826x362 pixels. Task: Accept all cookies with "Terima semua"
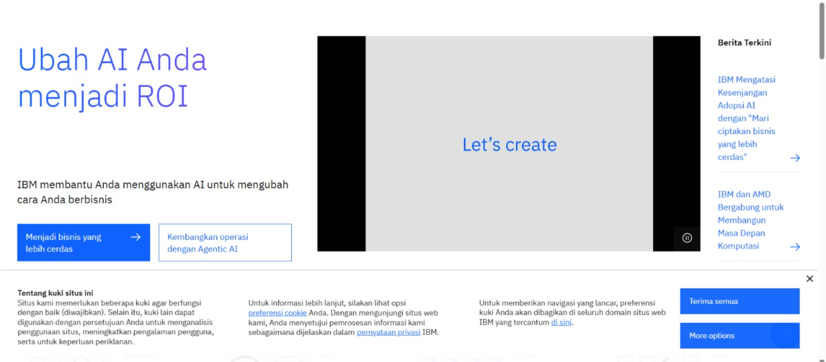[x=739, y=301]
